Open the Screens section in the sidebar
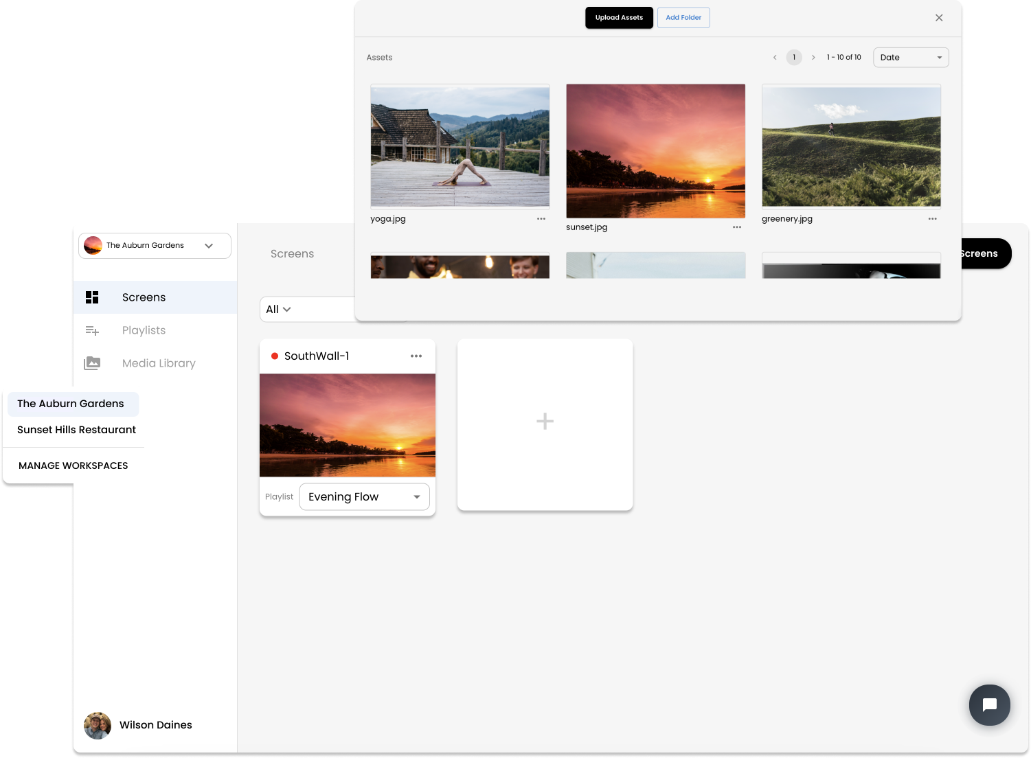Screen dimensions: 1031x758 [155, 297]
